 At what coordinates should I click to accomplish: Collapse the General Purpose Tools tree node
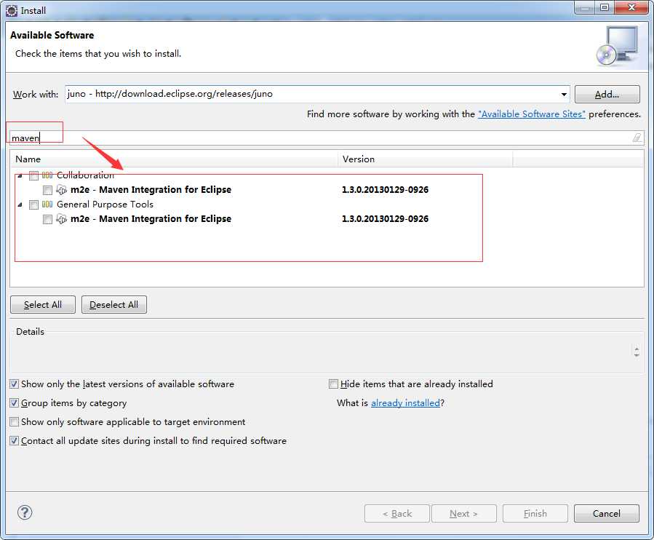click(20, 205)
